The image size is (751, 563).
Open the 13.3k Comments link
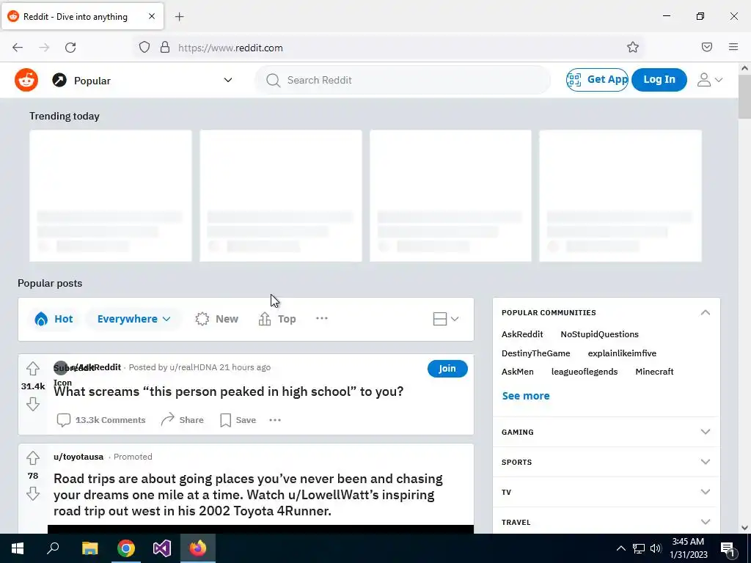point(101,420)
